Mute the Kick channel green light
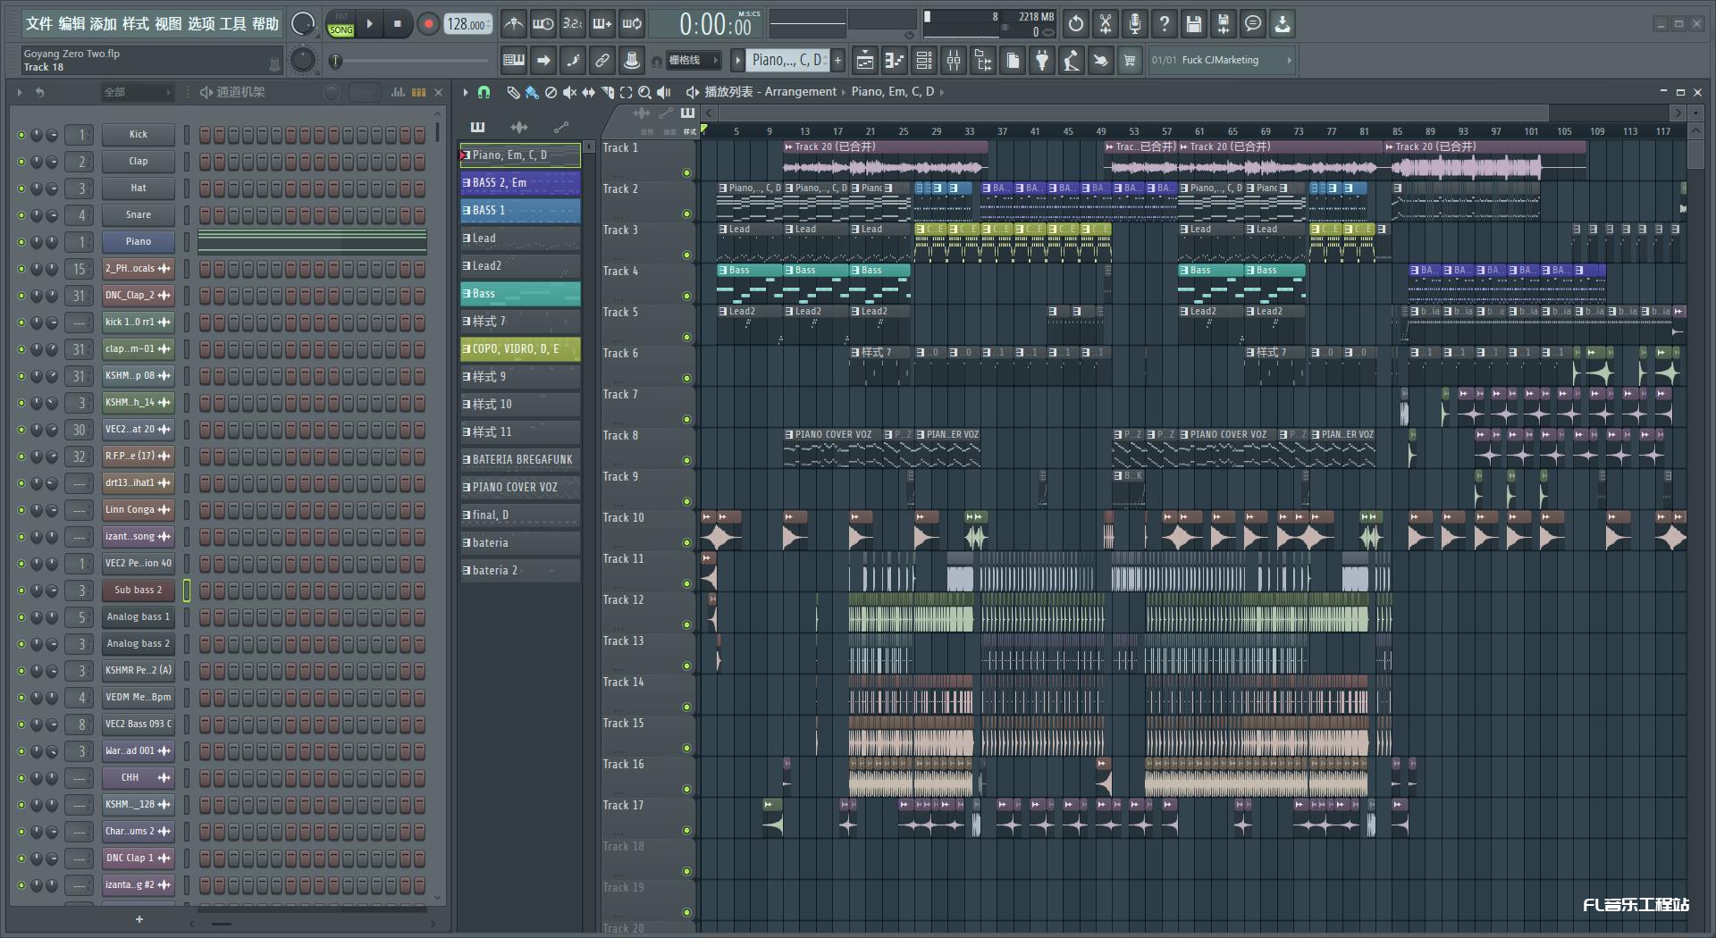The image size is (1716, 938). [21, 135]
